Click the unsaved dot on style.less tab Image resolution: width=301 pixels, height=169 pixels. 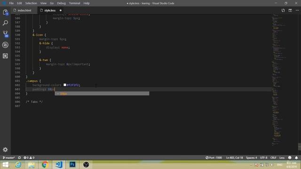click(x=61, y=10)
